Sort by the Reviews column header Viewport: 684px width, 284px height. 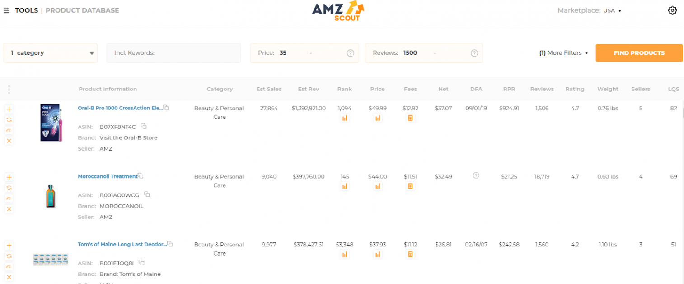tap(542, 89)
